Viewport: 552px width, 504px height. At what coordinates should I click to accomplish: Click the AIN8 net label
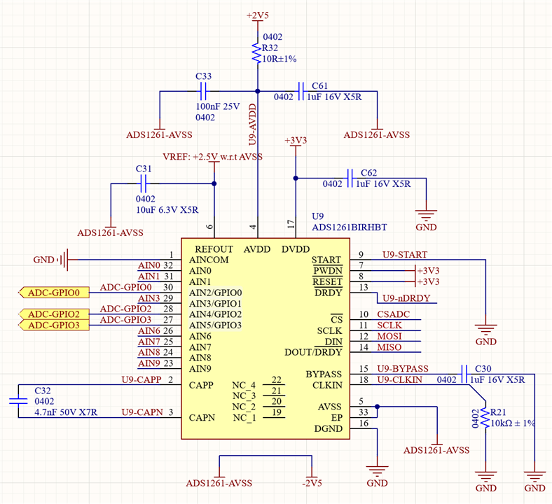[x=149, y=352]
